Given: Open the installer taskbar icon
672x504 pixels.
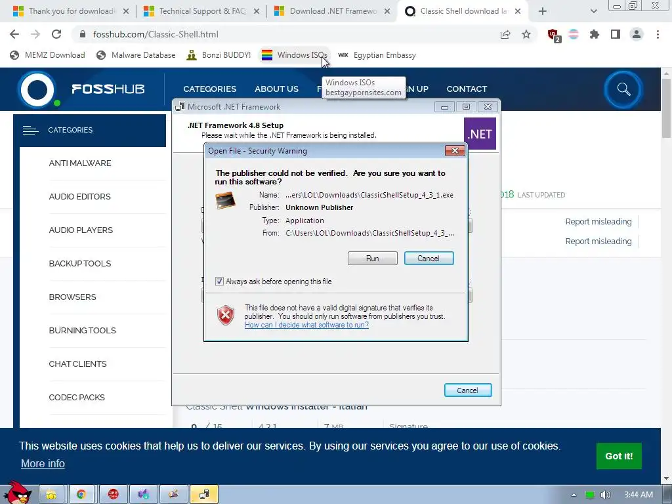Looking at the screenshot, I should (204, 495).
